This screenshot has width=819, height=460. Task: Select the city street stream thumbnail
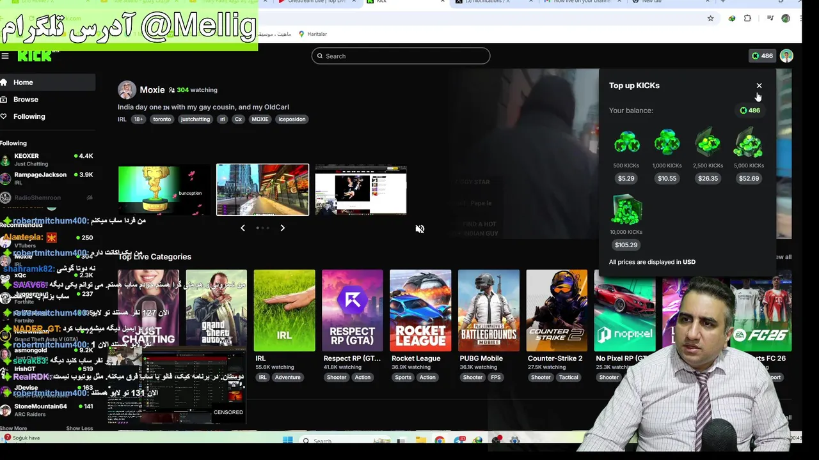262,190
